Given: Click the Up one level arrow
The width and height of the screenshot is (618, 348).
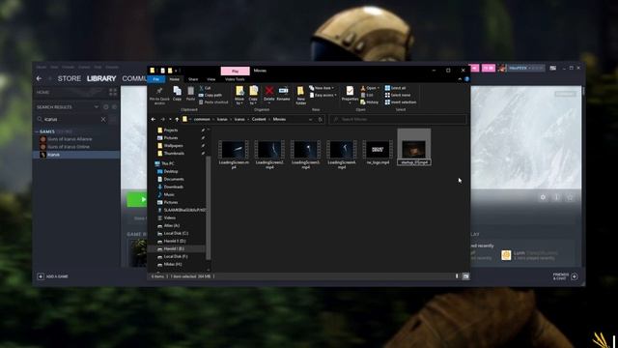Looking at the screenshot, I should pos(177,119).
